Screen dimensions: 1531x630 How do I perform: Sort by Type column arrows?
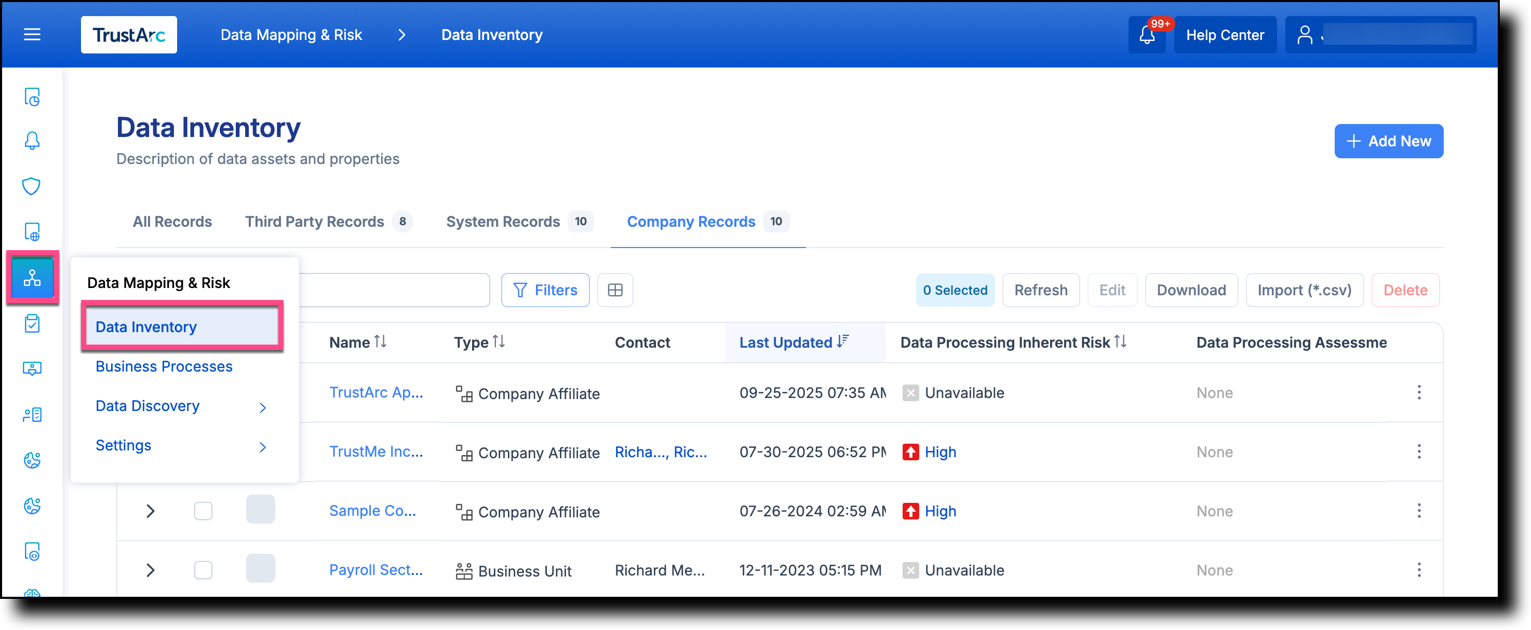pos(499,342)
